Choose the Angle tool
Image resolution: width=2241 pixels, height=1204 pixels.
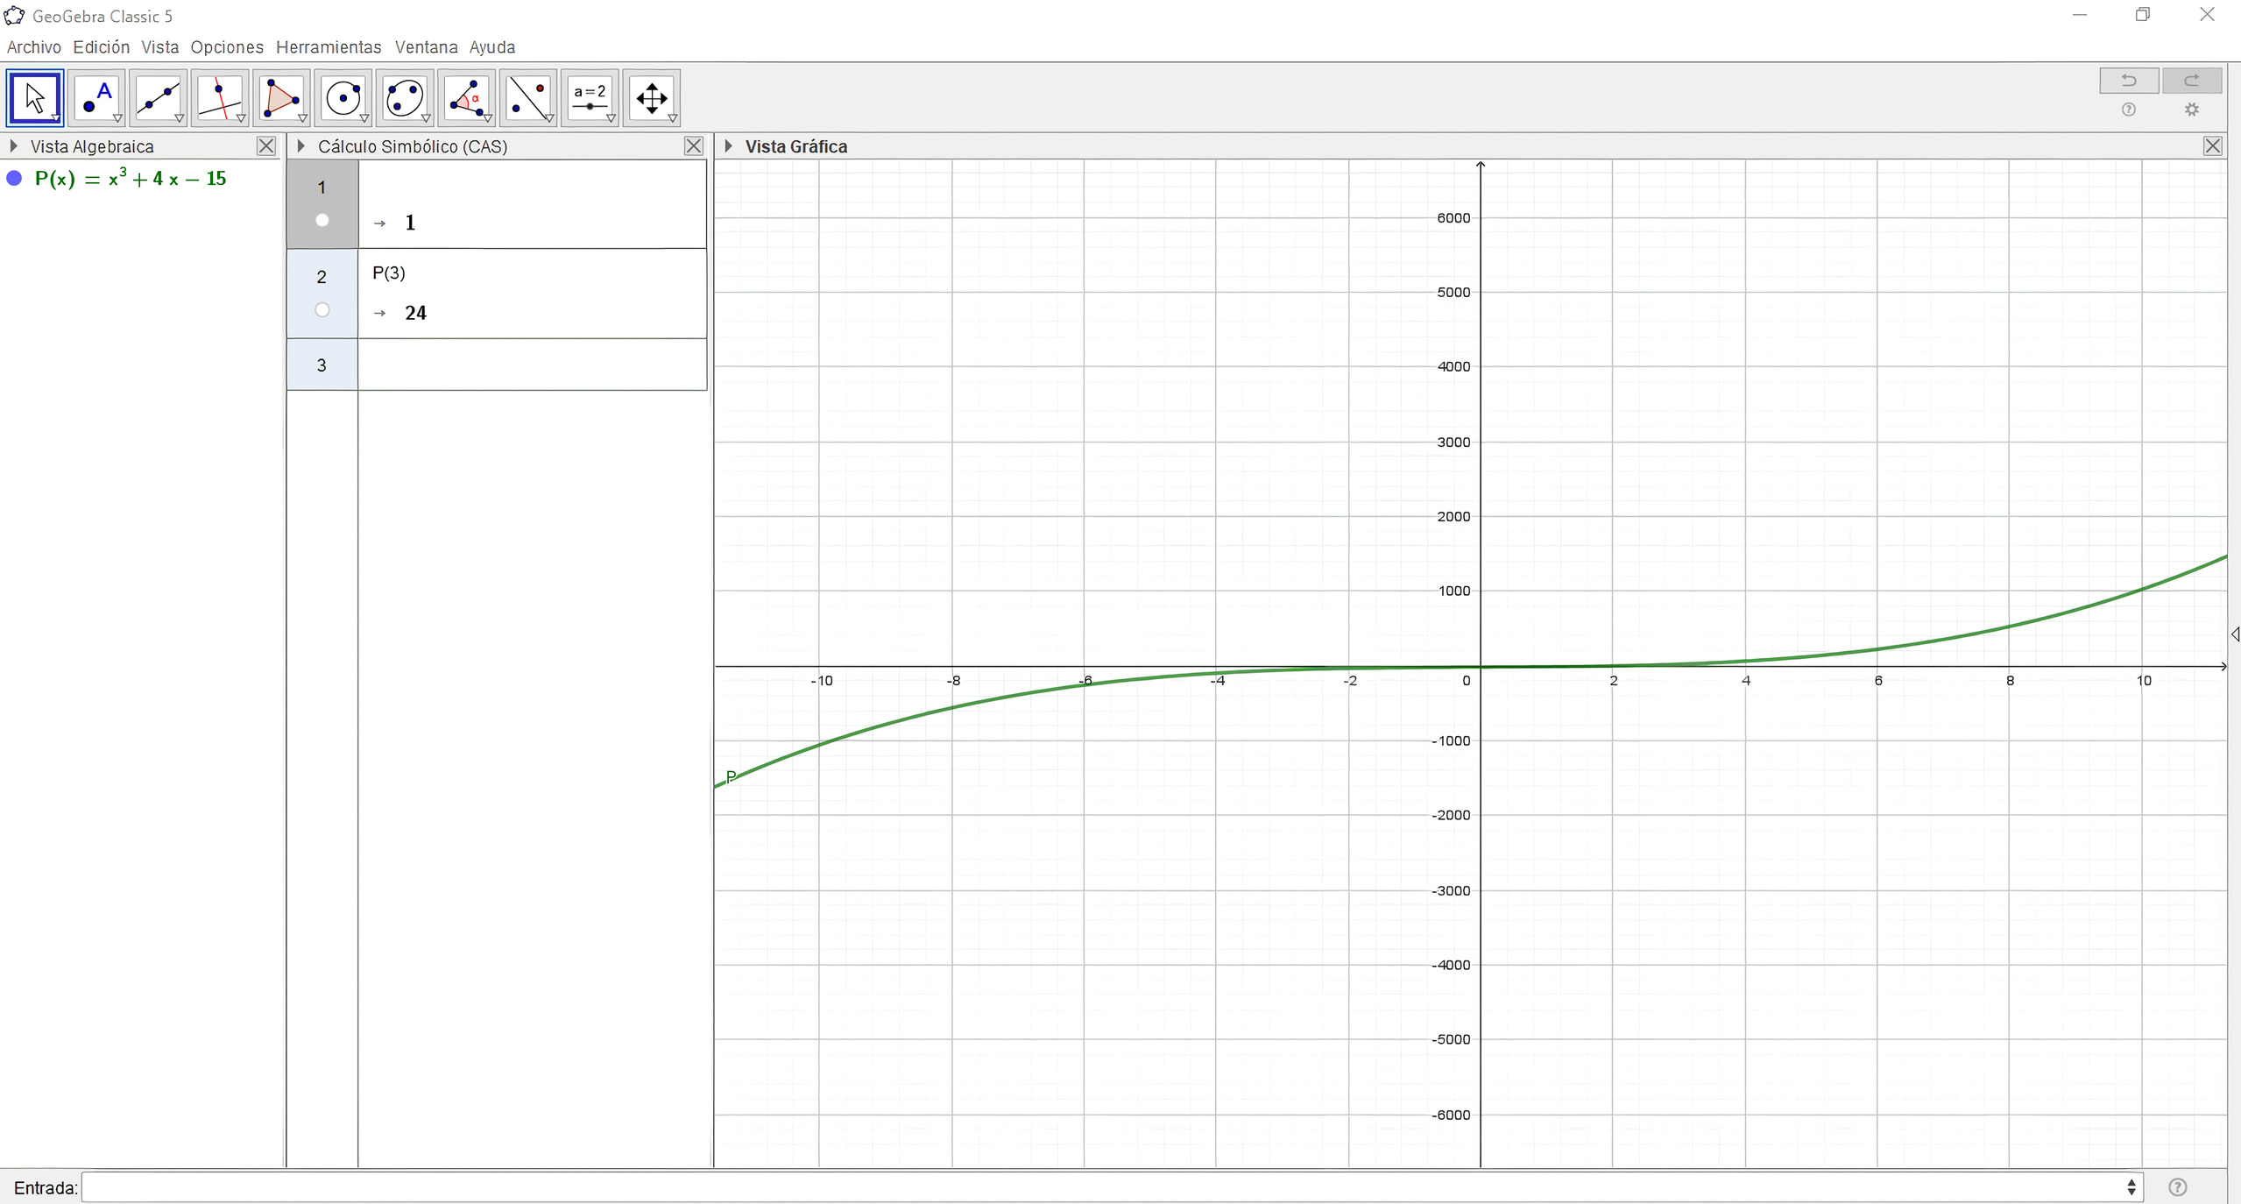click(x=466, y=97)
